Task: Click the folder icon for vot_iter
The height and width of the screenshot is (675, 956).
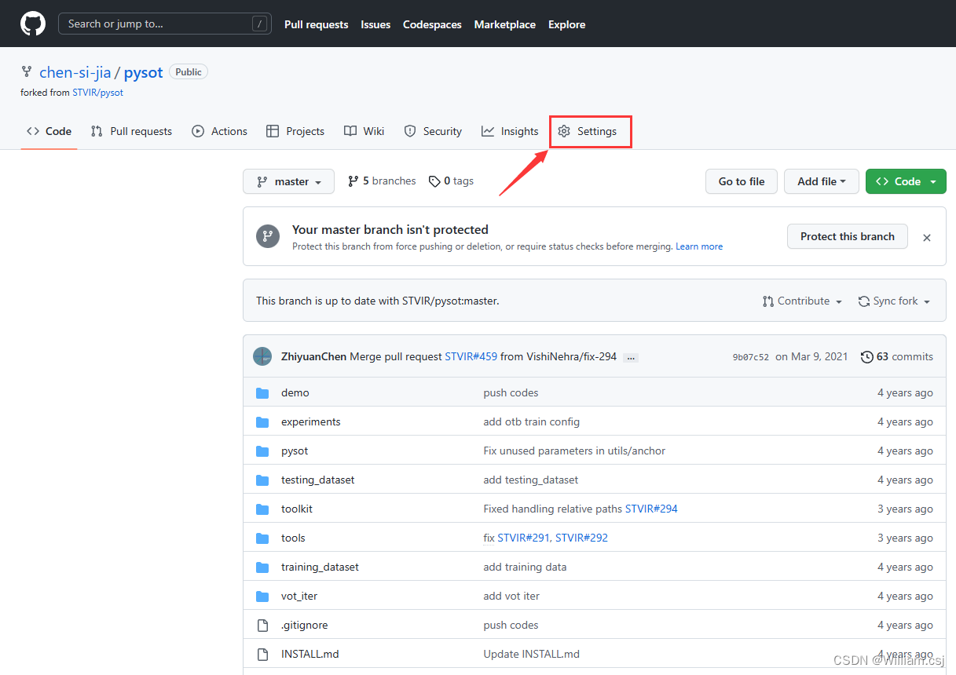Action: 262,596
